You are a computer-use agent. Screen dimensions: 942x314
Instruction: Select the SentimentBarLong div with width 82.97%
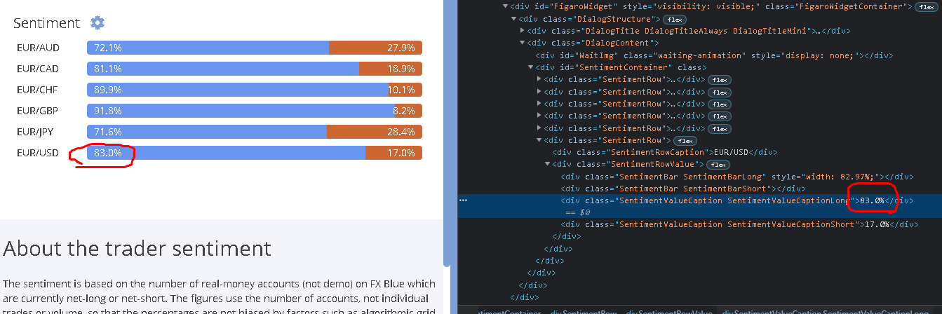click(x=736, y=177)
